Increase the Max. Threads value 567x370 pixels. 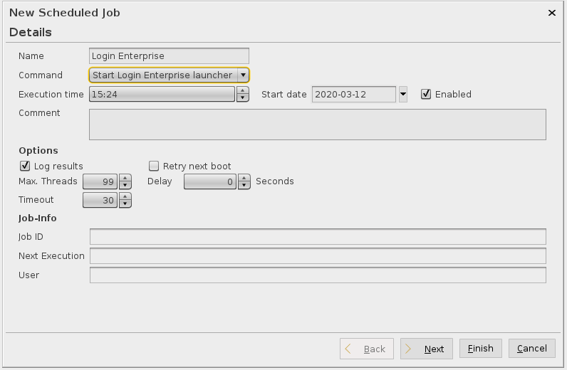pos(125,178)
